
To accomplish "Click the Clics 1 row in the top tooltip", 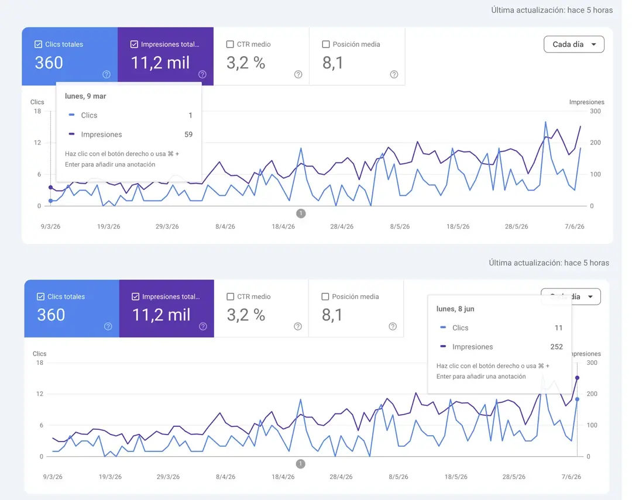I will click(x=130, y=115).
